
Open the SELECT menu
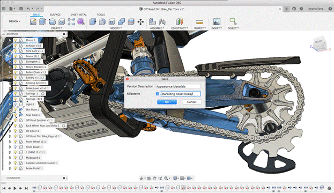point(233,28)
